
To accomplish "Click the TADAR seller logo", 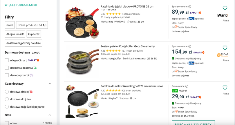I will 223,55.
